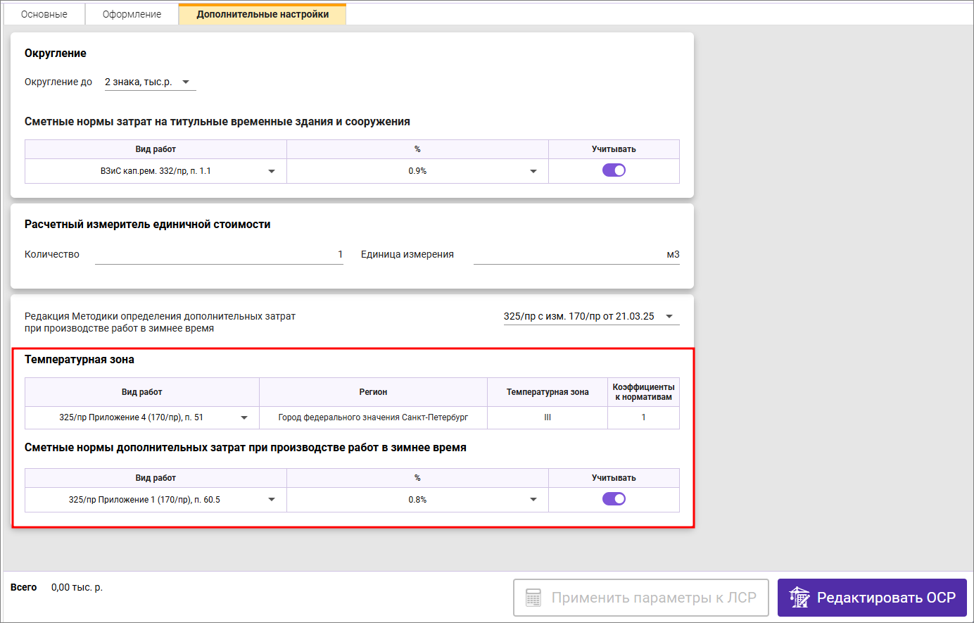This screenshot has width=974, height=623.
Task: Click the Коэффициенты к нормативам value cell
Action: (643, 417)
